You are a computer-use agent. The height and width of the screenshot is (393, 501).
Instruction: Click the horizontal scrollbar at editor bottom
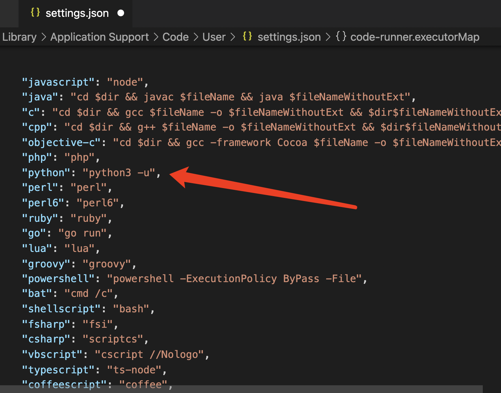[241, 389]
